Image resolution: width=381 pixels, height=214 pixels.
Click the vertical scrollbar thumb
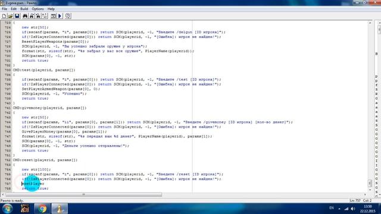pos(370,183)
